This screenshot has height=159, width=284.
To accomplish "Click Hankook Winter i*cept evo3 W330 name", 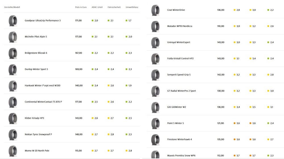I will point(43,86).
